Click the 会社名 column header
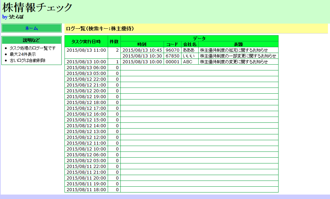The width and height of the screenshot is (330, 199). [190, 44]
